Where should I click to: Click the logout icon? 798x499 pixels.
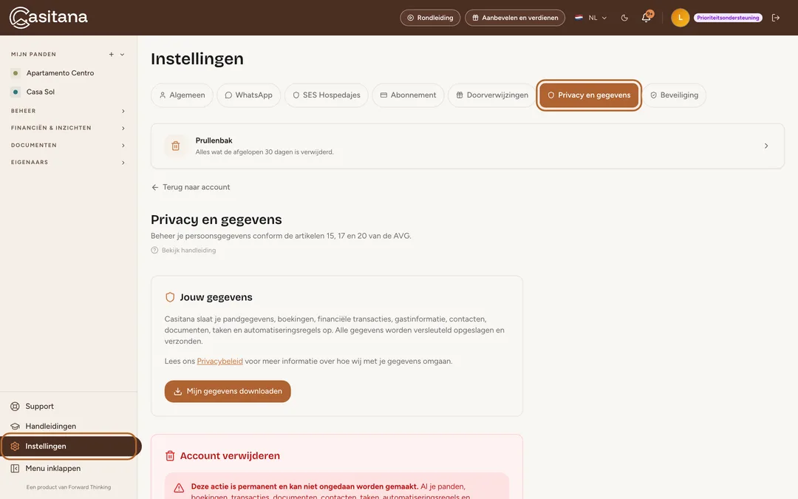776,18
